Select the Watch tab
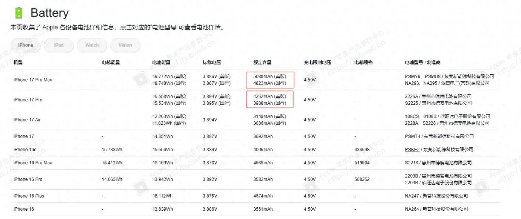Viewport: 521px width, 219px height. pos(92,45)
